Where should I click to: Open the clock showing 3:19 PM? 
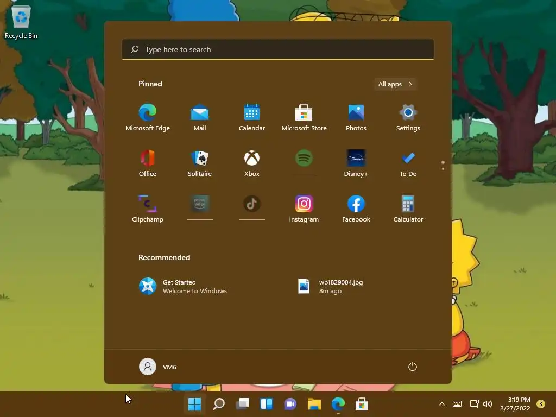(515, 404)
